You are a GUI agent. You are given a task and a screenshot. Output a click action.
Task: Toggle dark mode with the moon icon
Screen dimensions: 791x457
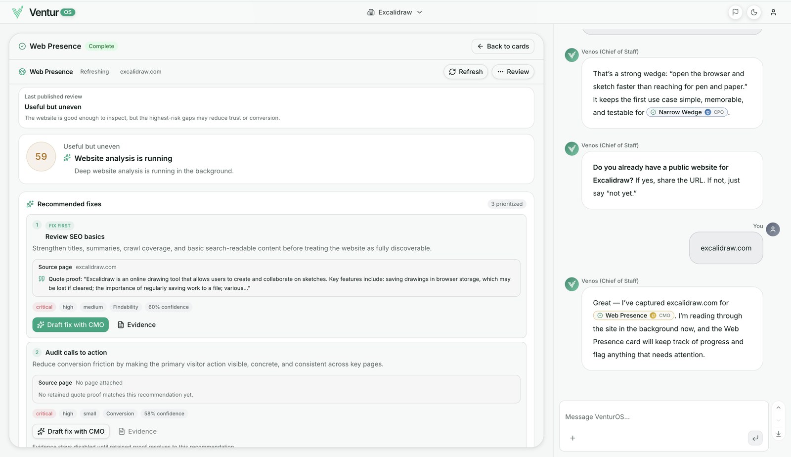pyautogui.click(x=754, y=12)
